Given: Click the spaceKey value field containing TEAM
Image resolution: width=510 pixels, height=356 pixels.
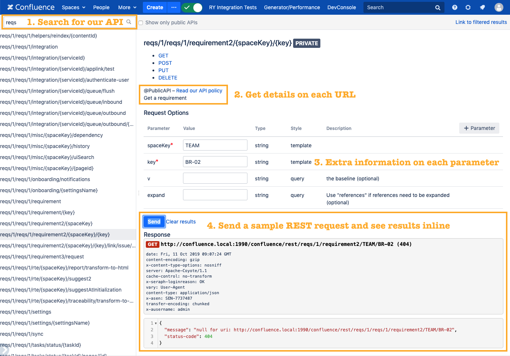Looking at the screenshot, I should tap(215, 145).
